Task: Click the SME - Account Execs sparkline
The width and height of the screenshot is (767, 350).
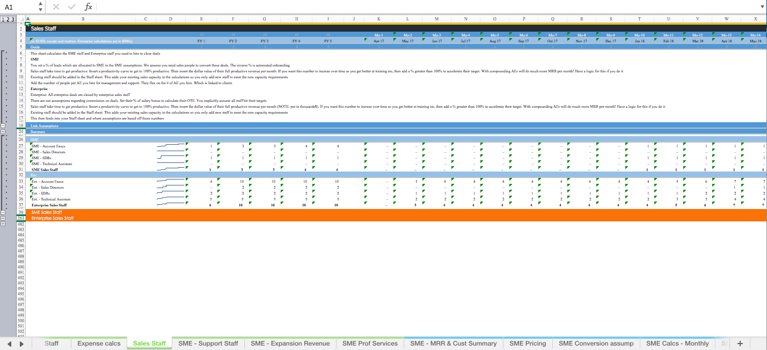Action: (170, 146)
